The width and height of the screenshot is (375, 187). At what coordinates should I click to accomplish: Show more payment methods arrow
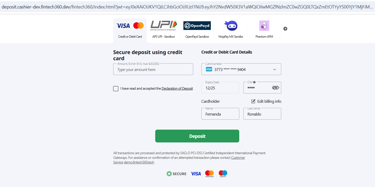coord(285,29)
